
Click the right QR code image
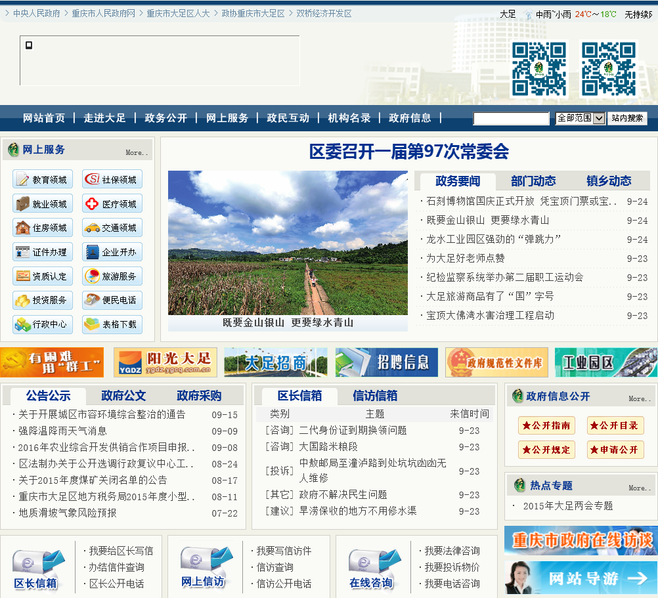(x=609, y=69)
